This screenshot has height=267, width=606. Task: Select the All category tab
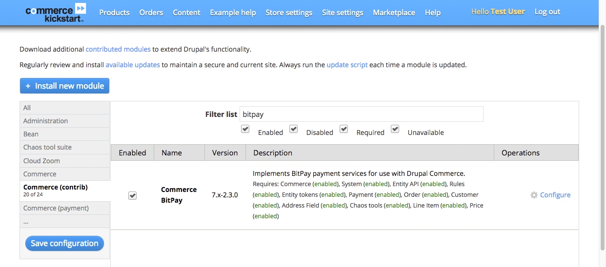click(x=65, y=108)
